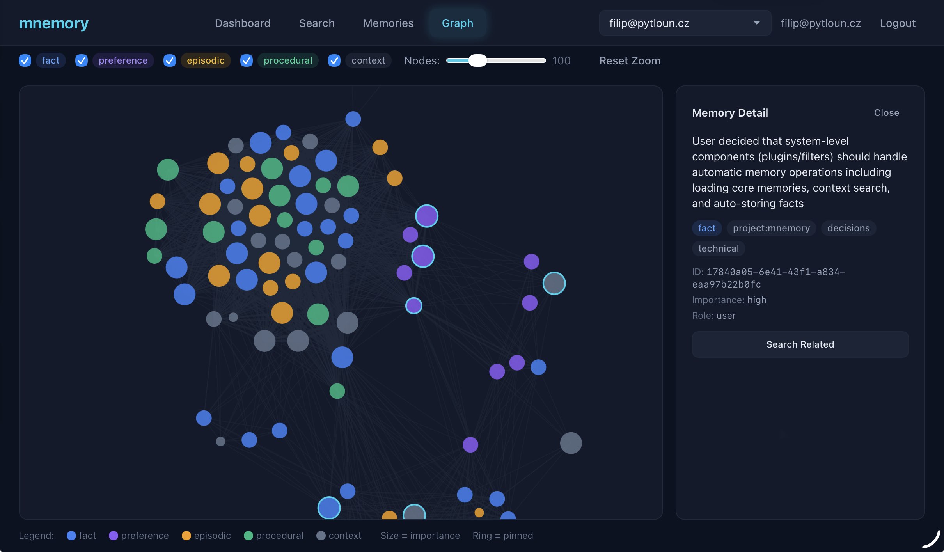Click the topmost blue fact node
944x552 pixels.
click(353, 119)
